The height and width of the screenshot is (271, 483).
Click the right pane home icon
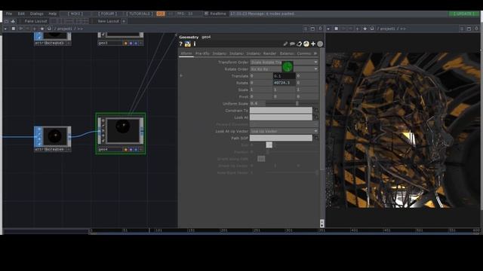[372, 29]
